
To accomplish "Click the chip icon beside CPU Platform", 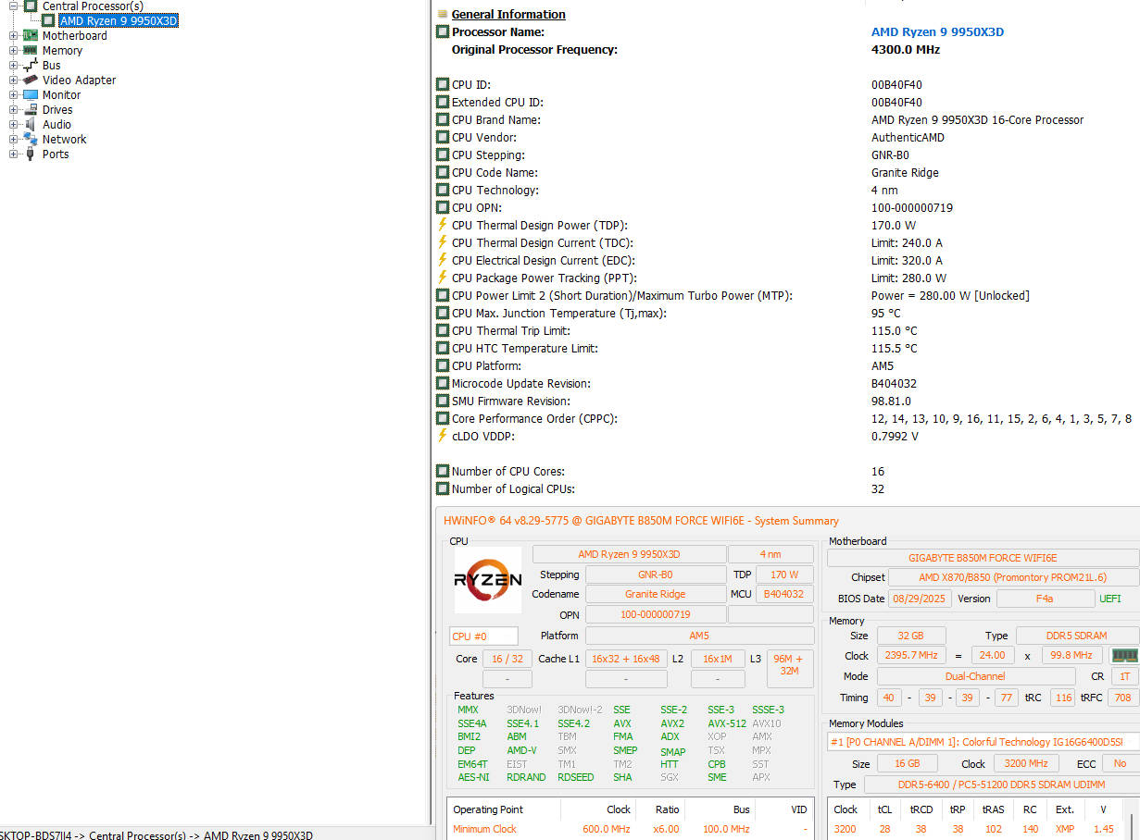I will coord(443,366).
